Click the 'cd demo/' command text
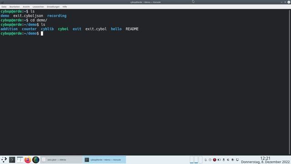Viewport: 291px width, 164px height. point(39,20)
